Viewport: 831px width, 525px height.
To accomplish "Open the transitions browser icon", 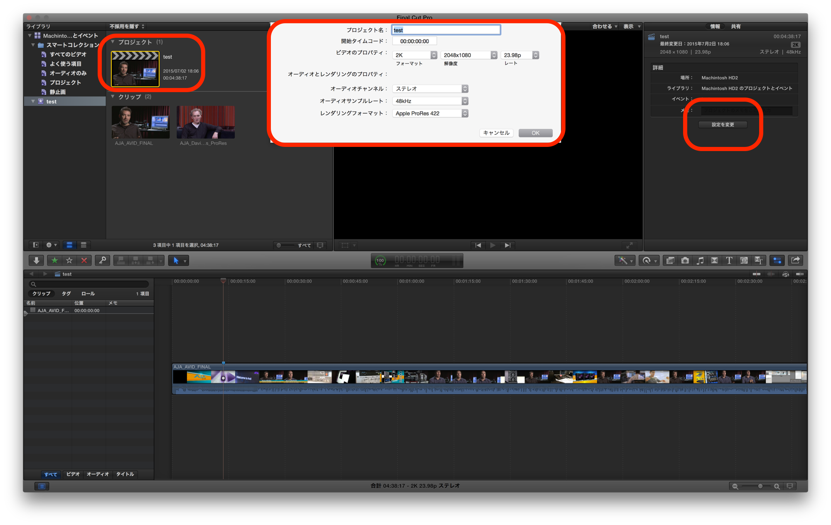I will (715, 261).
